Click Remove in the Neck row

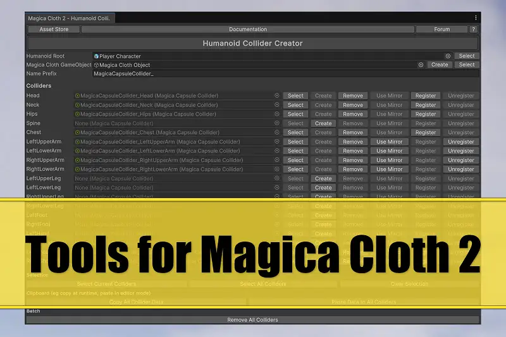tap(353, 105)
